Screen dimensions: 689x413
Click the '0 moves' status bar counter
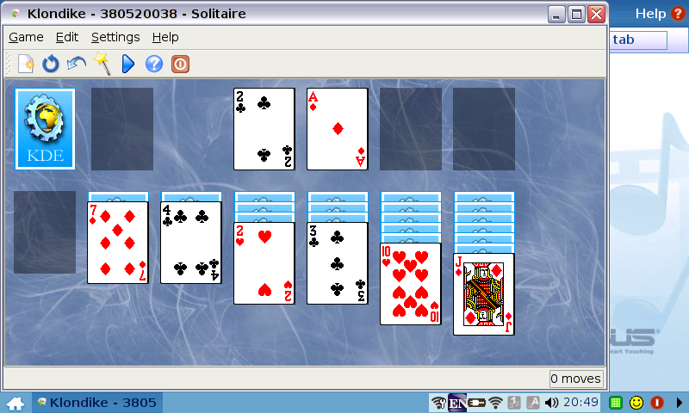click(x=576, y=379)
